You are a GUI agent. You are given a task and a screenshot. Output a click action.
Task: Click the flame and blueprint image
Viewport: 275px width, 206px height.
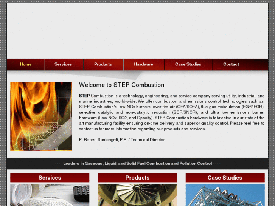pos(41,116)
